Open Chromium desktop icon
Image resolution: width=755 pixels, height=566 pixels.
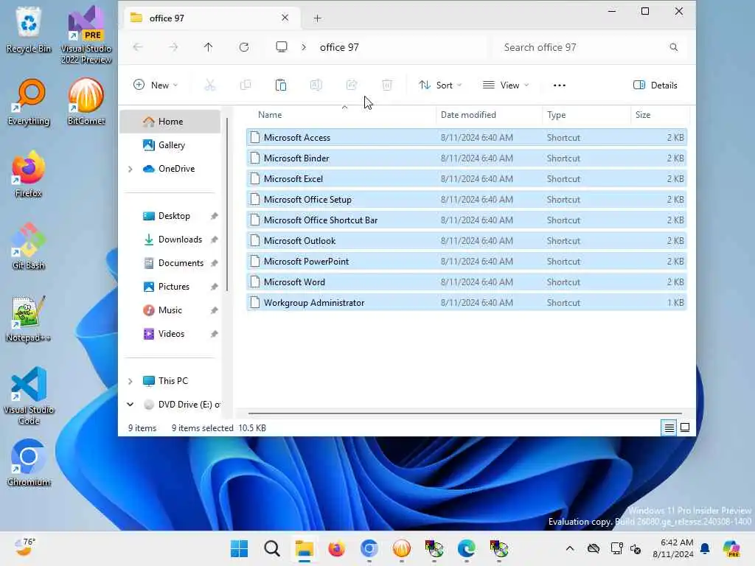[29, 463]
